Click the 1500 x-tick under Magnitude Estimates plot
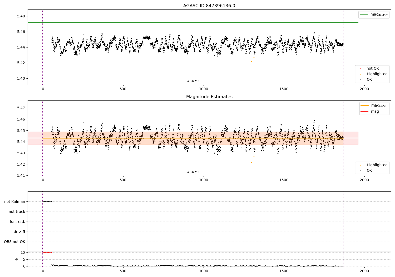Screen dimensions: 395x277 pyautogui.click(x=284, y=180)
